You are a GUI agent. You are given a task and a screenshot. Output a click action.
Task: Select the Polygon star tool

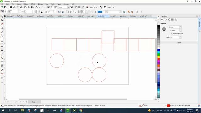(x=2, y=46)
